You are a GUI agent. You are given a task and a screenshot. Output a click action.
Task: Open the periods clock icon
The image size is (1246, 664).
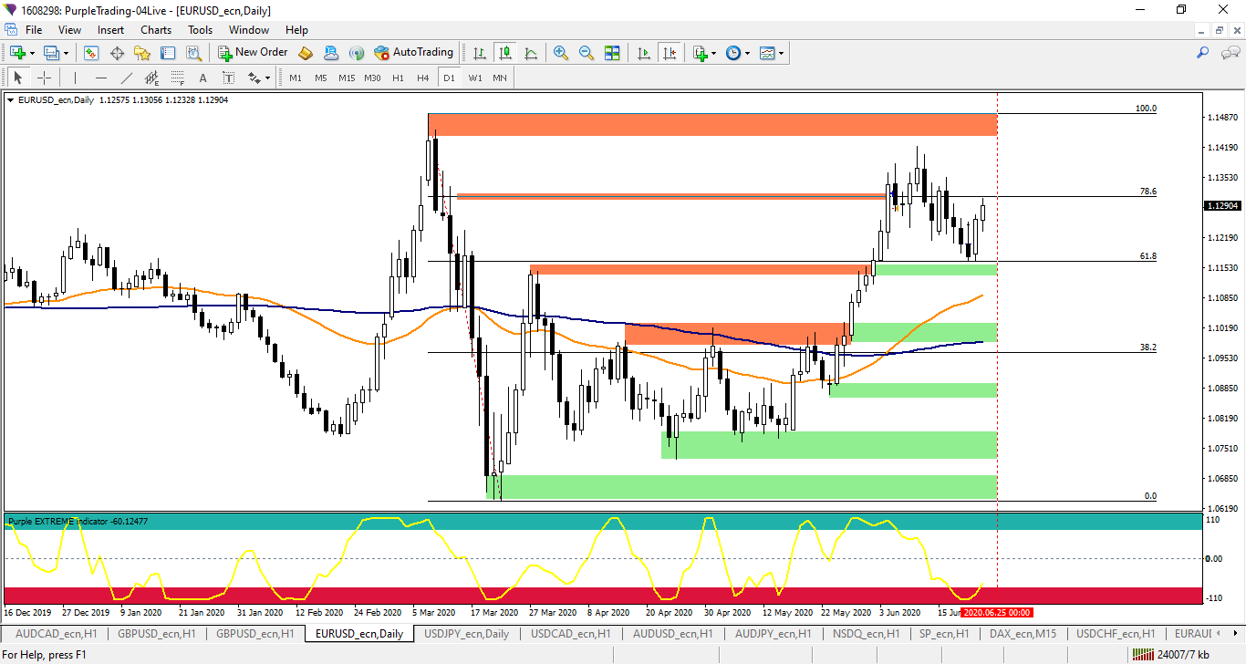[733, 53]
